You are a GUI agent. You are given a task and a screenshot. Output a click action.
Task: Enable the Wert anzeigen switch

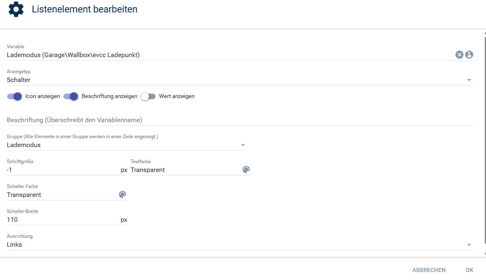[x=148, y=96]
